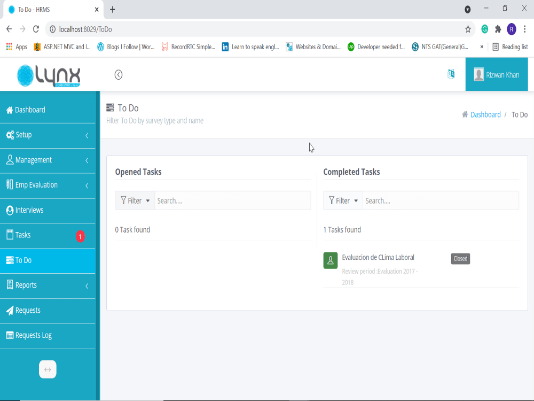The image size is (534, 401).
Task: Click the Management person icon
Action: click(x=10, y=159)
